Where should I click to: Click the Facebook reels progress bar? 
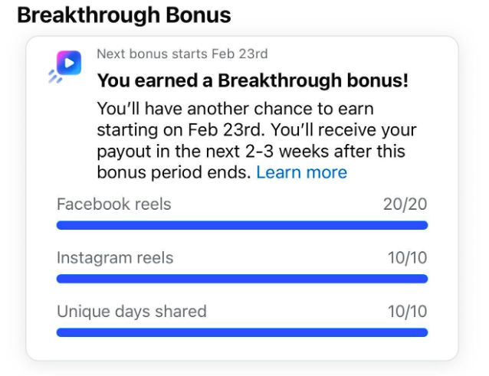[x=242, y=225]
